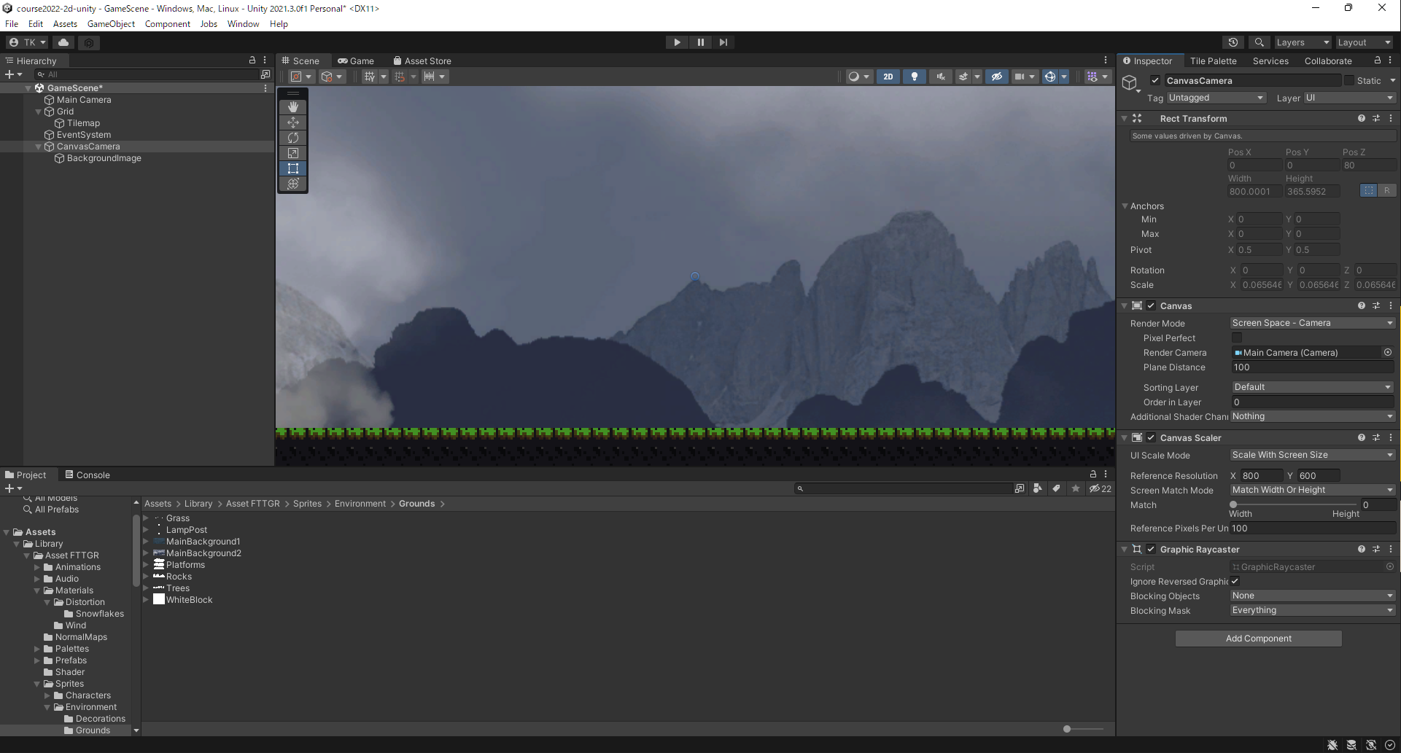The image size is (1401, 753).
Task: Toggle CanvasCamera active checkbox
Action: [x=1155, y=80]
